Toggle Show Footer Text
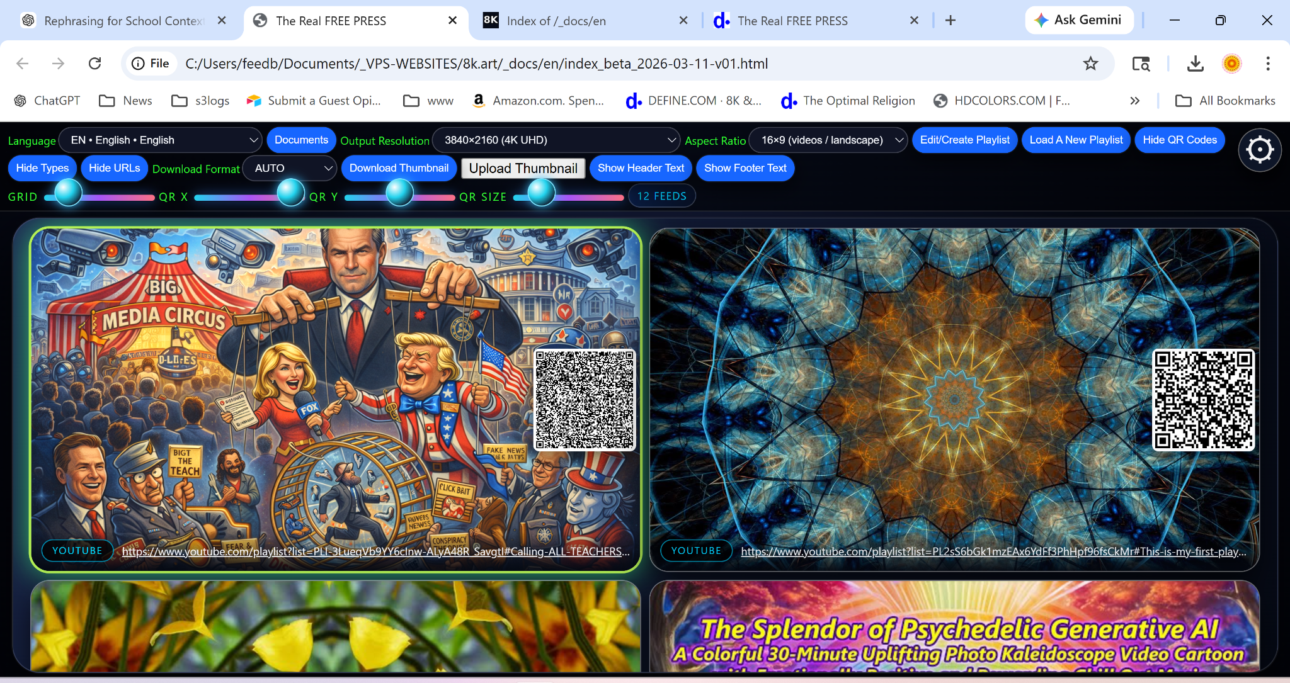 point(745,168)
